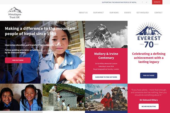Click the Mallory & Irvine Centenary heading
This screenshot has width=170, height=113.
(106, 56)
